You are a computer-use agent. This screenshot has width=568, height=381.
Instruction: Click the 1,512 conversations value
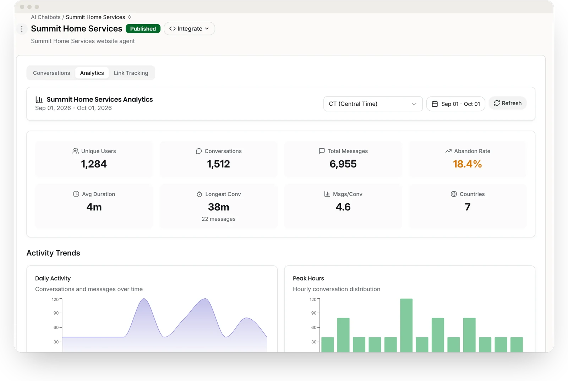pos(218,164)
